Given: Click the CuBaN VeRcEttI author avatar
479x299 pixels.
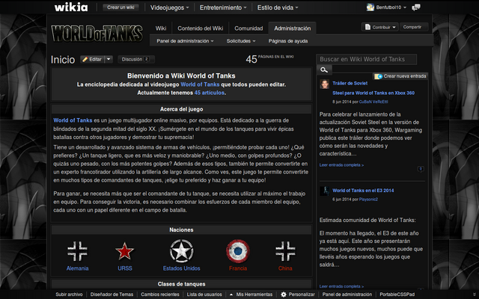Looking at the screenshot, I should pyautogui.click(x=324, y=84).
